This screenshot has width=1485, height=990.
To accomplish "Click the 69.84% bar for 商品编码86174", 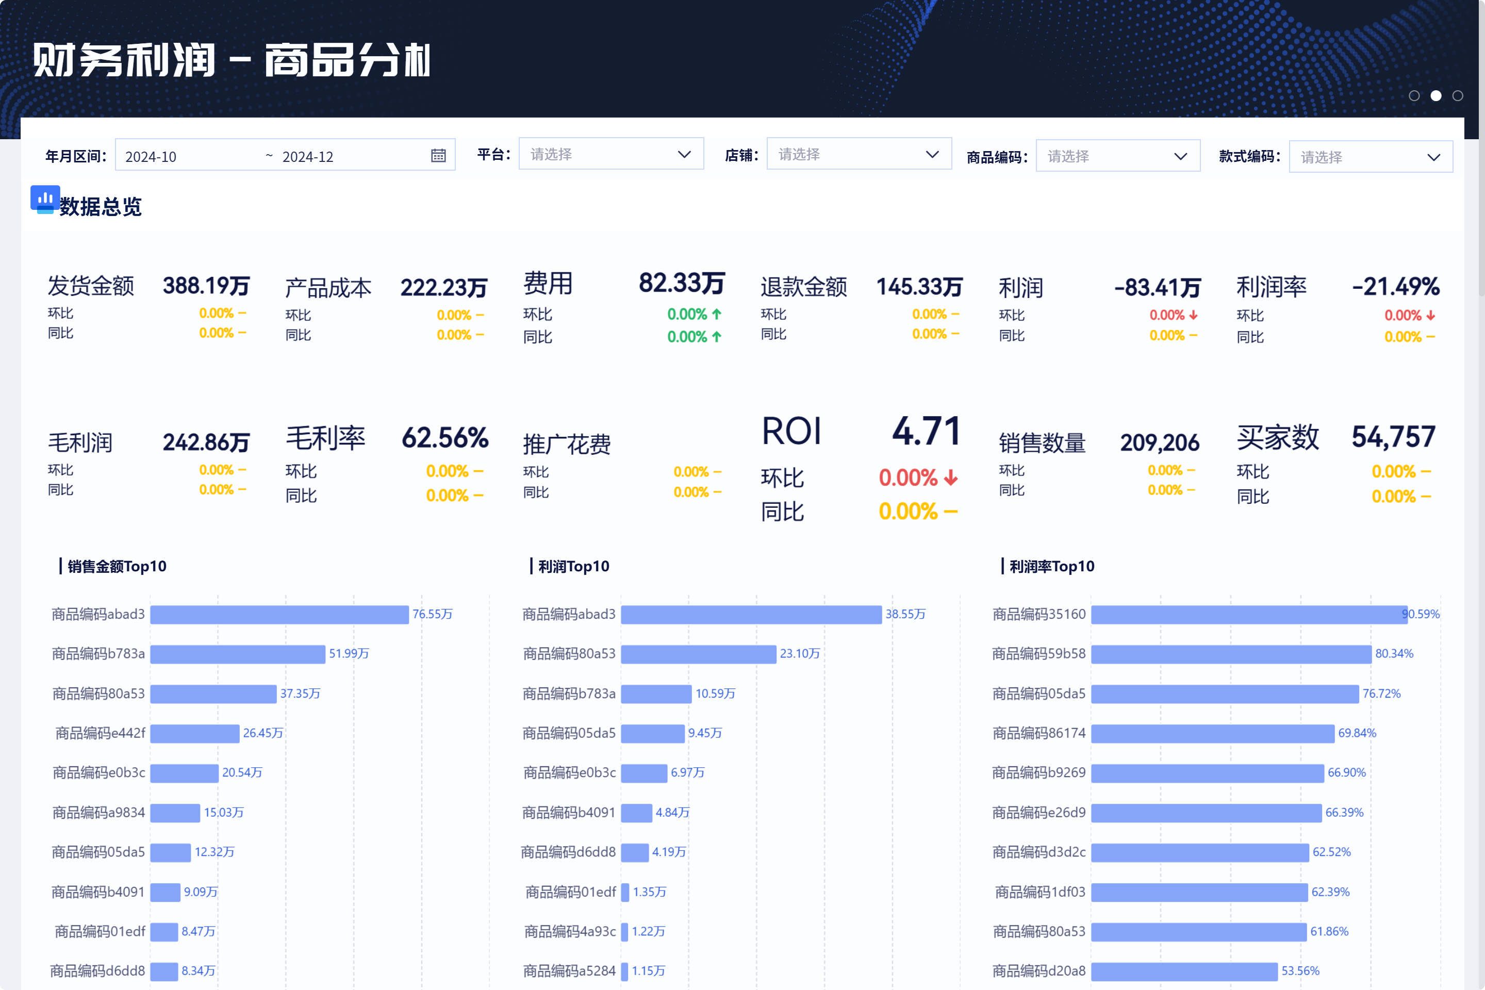I will (1213, 734).
